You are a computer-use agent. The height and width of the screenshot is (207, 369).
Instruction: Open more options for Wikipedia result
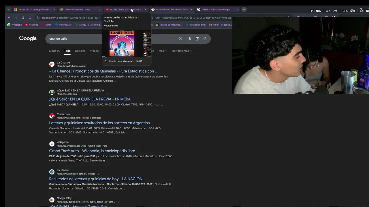[x=110, y=146]
